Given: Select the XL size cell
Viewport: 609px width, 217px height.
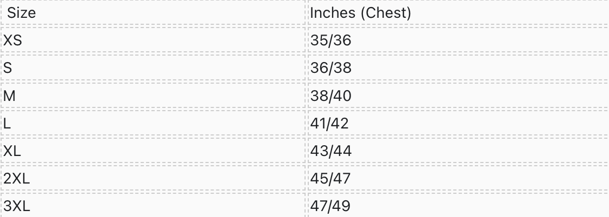Looking at the screenshot, I should (x=12, y=151).
